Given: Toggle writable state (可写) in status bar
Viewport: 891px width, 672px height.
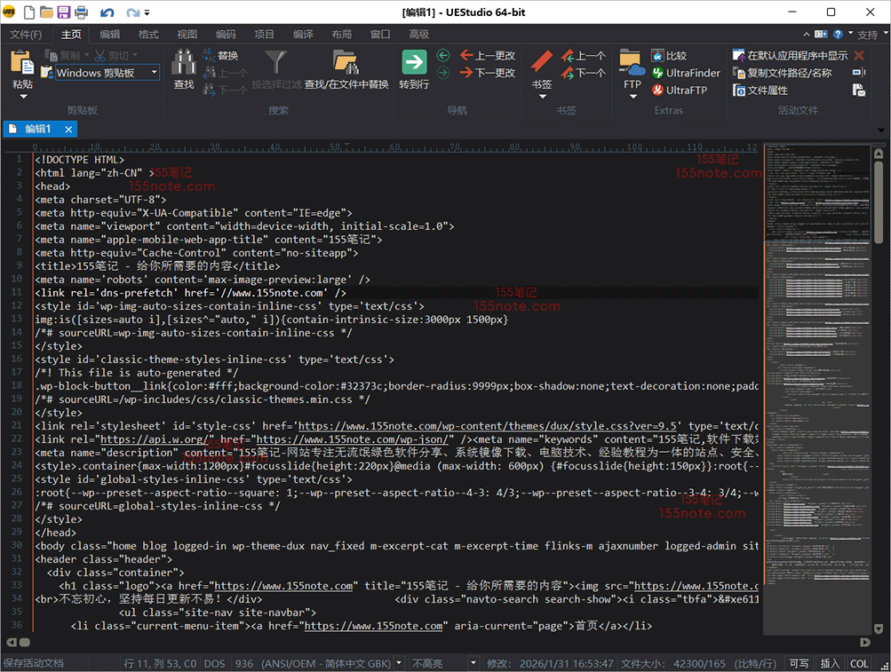Looking at the screenshot, I should point(799,663).
